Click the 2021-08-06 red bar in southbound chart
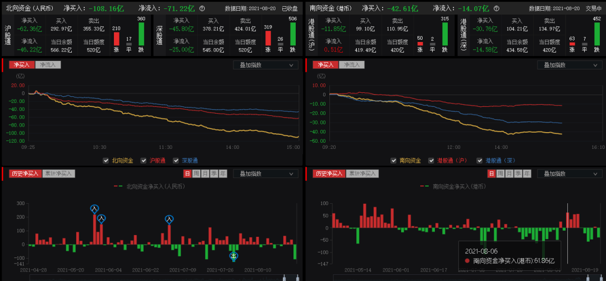Image resolution: width=606 pixels, height=281 pixels. [x=568, y=219]
